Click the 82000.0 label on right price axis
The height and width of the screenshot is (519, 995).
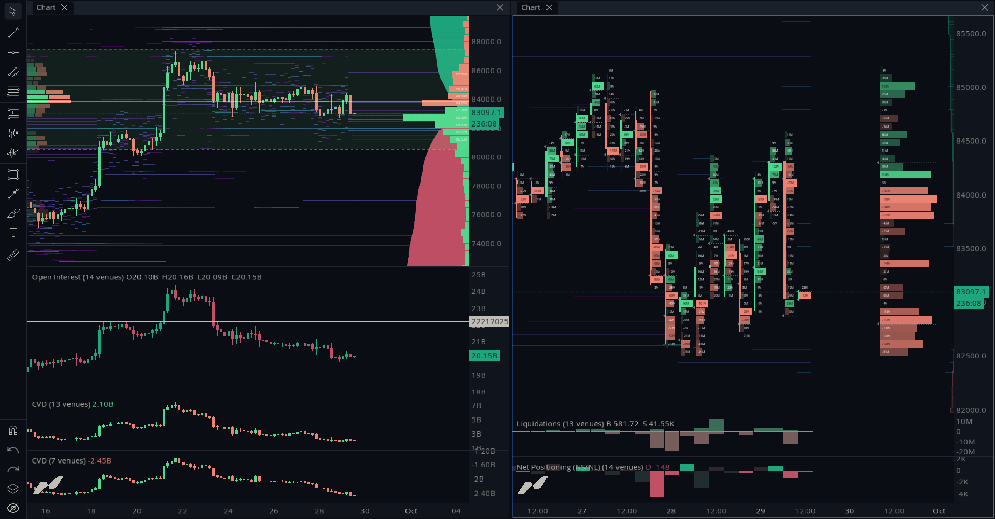coord(971,410)
